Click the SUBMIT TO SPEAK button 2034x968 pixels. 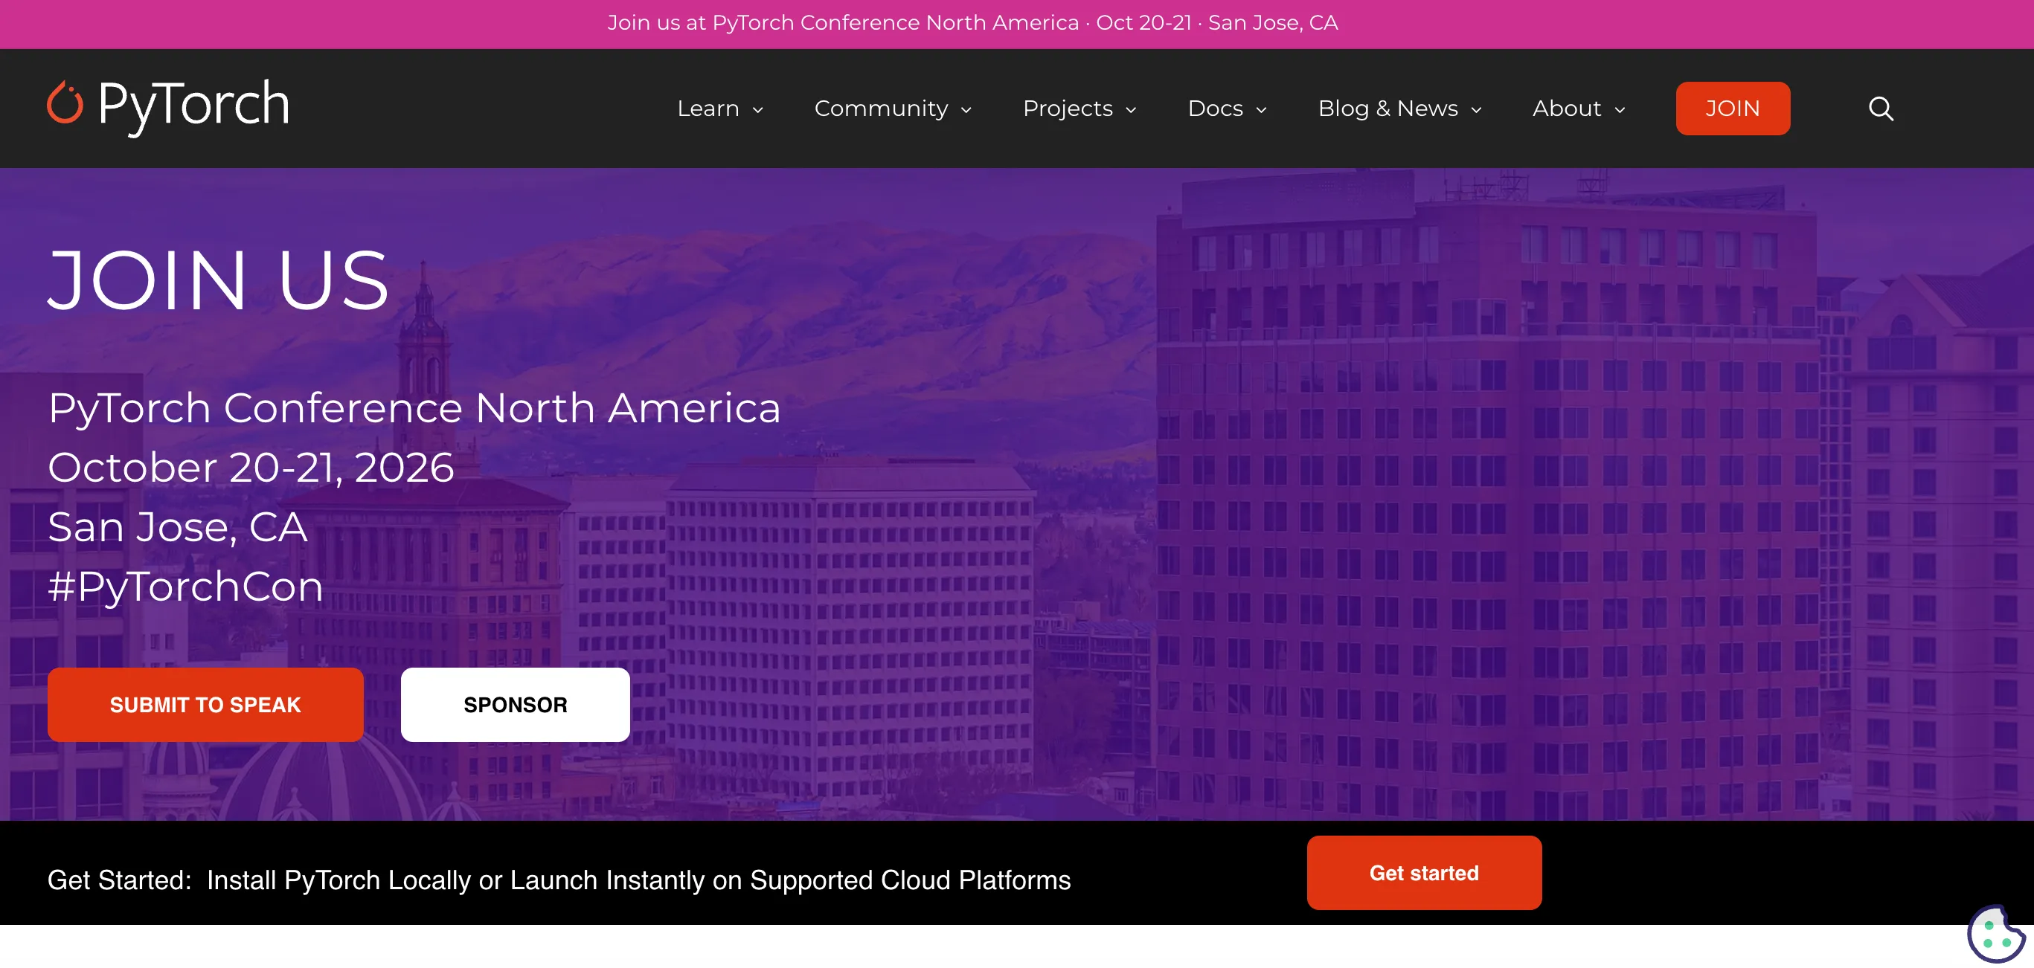[205, 705]
